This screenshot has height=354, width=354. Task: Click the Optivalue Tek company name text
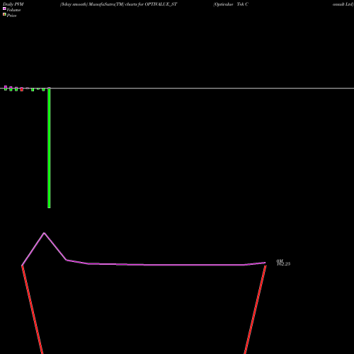pyautogui.click(x=231, y=4)
